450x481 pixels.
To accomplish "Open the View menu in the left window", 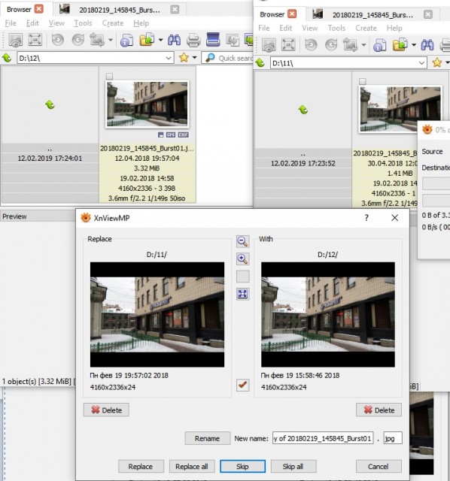I will tap(57, 23).
